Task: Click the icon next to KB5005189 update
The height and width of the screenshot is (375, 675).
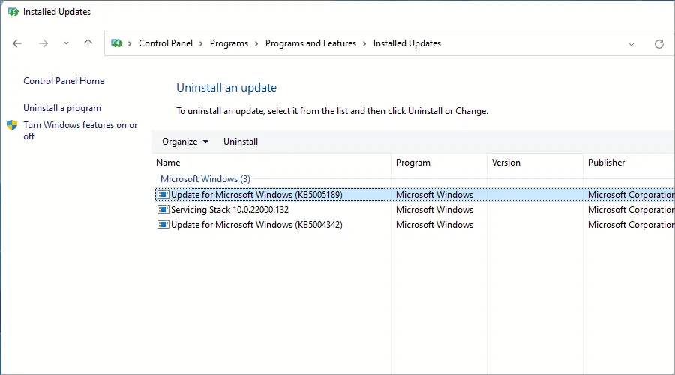Action: tap(163, 195)
